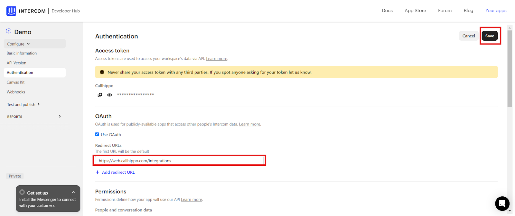The image size is (515, 216).
Task: Click the Callhippo token label
Action: 104,86
